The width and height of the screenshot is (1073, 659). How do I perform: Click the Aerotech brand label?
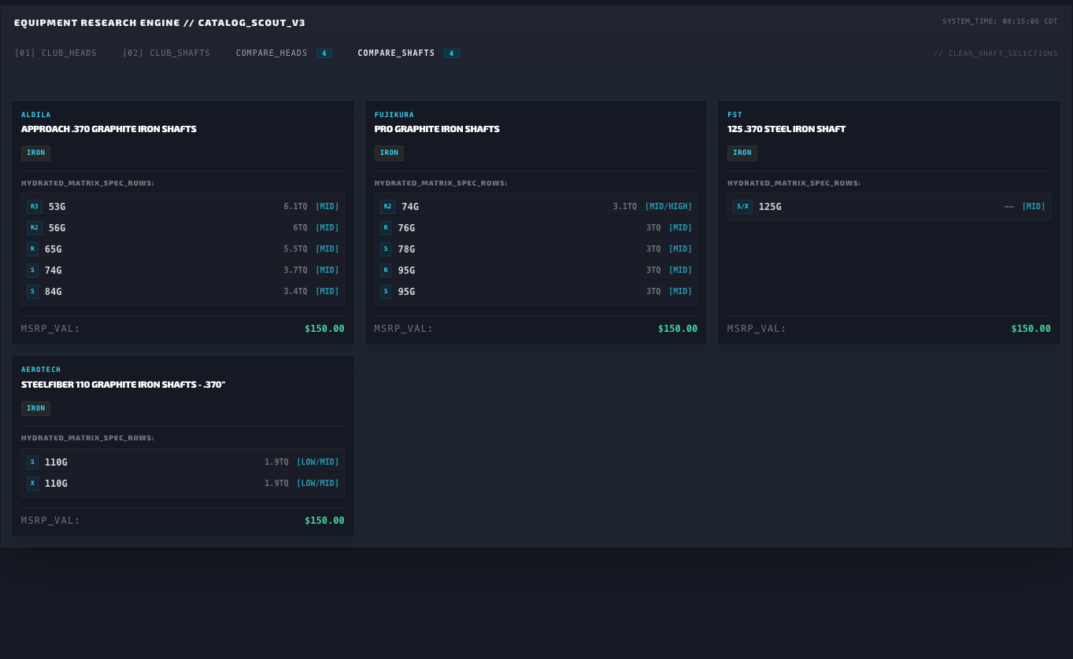click(x=41, y=370)
